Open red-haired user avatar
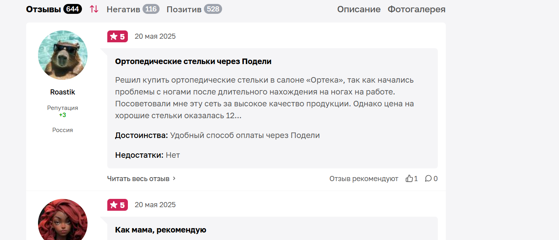 pos(63,219)
